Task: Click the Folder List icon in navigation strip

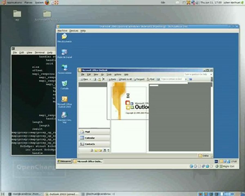Action: 100,150
